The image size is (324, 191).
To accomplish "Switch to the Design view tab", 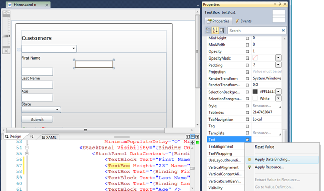I will tap(13, 137).
